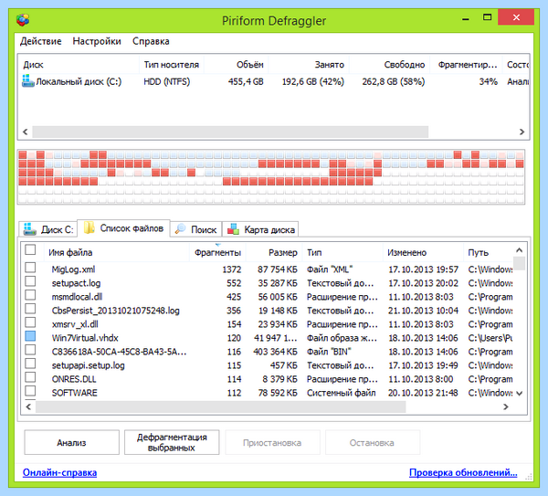Click the magnifier icon on Поиск tab
Image resolution: width=548 pixels, height=496 pixels.
click(181, 229)
